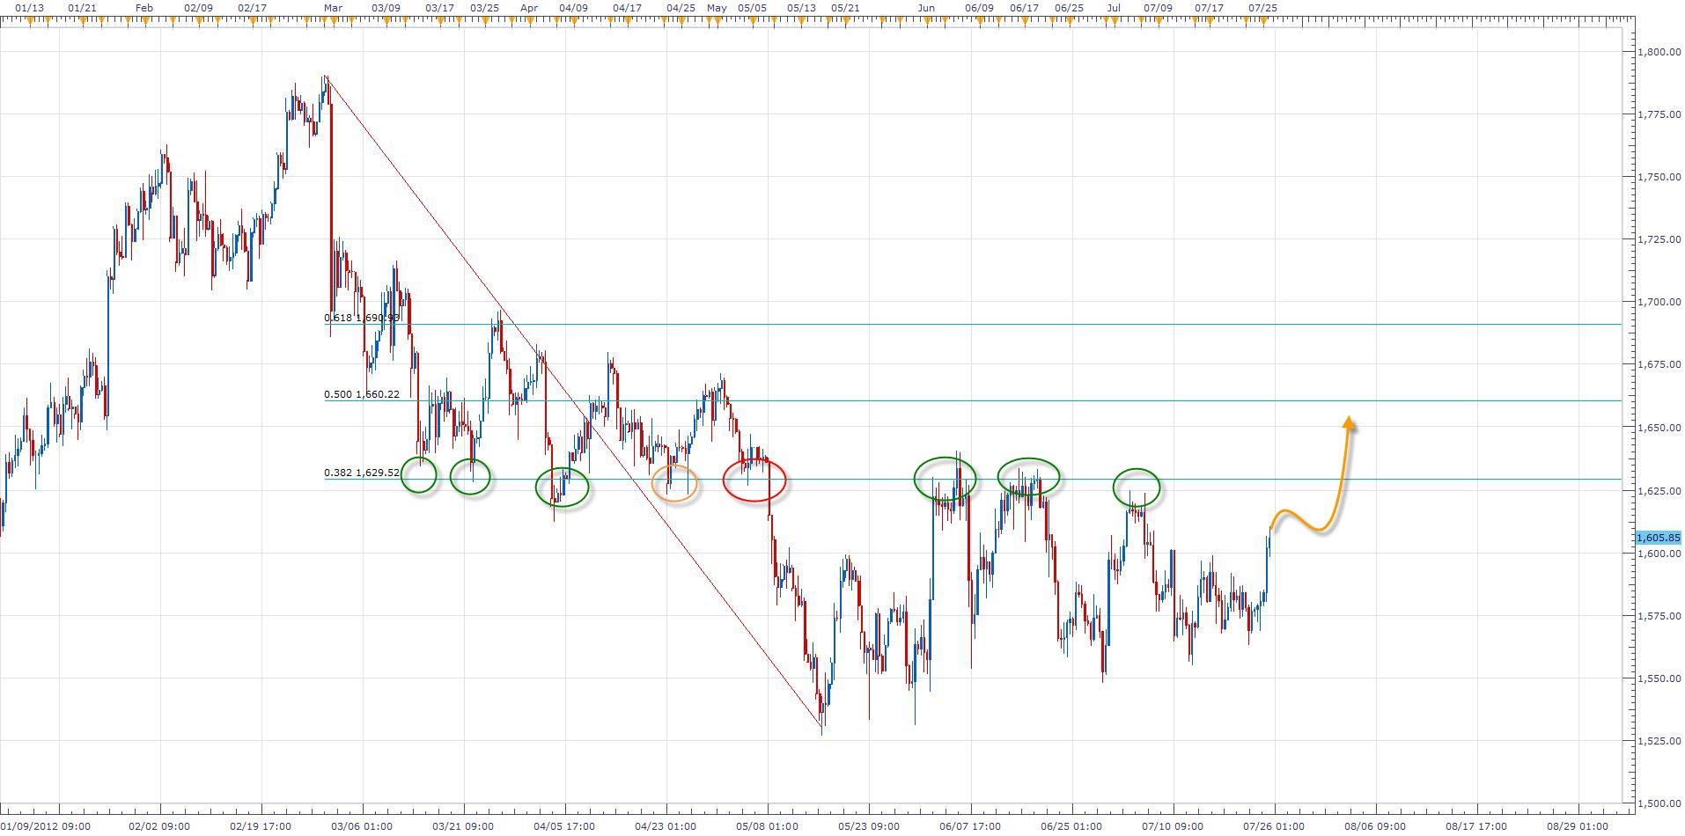Click the orange marker under 01/13 date
This screenshot has height=836, width=1685.
[x=29, y=21]
